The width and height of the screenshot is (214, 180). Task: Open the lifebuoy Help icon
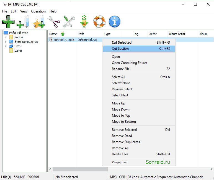click(99, 22)
